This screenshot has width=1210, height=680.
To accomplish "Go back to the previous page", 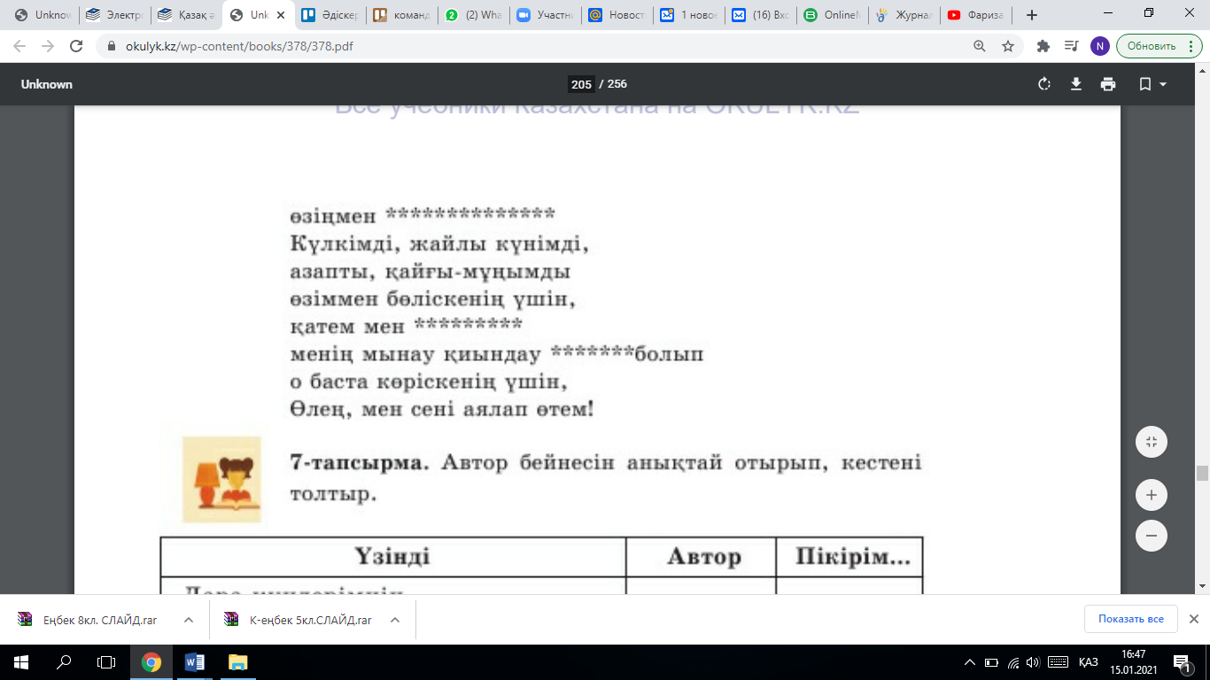I will pyautogui.click(x=21, y=46).
